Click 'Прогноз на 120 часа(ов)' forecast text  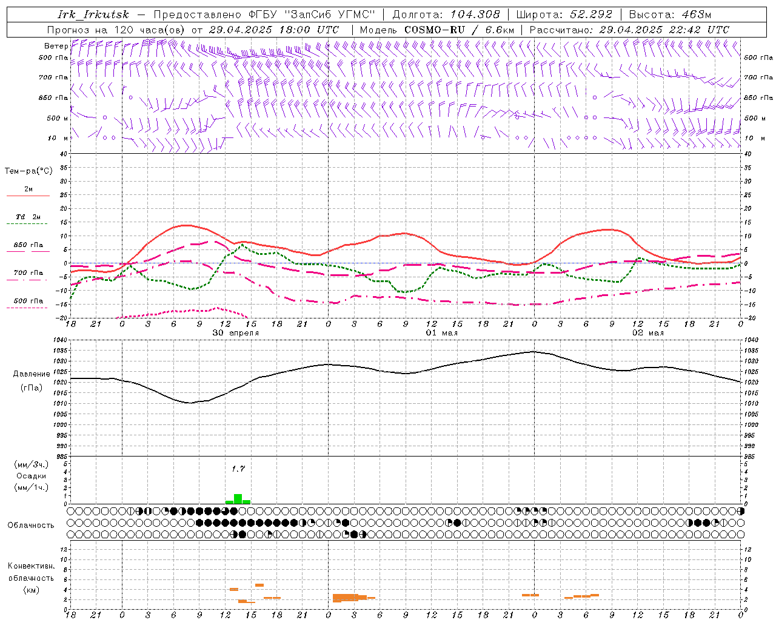(116, 30)
